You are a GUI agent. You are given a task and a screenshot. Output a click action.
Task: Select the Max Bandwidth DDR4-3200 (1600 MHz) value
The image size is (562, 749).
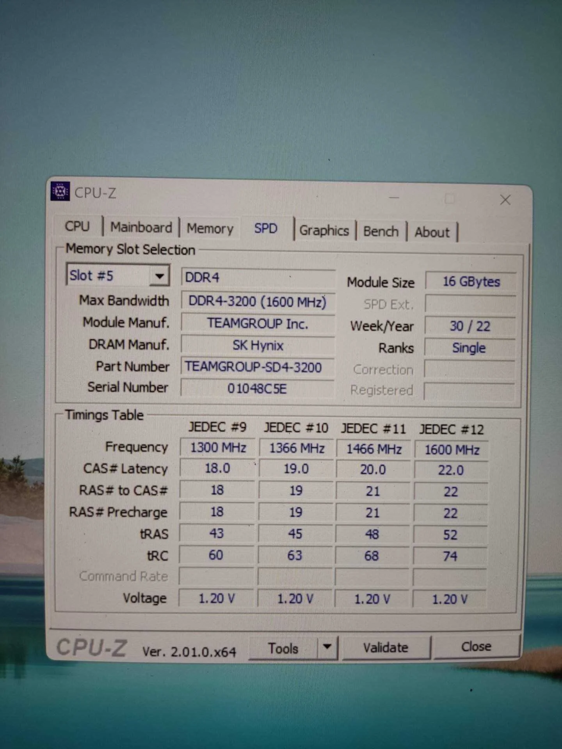[258, 302]
